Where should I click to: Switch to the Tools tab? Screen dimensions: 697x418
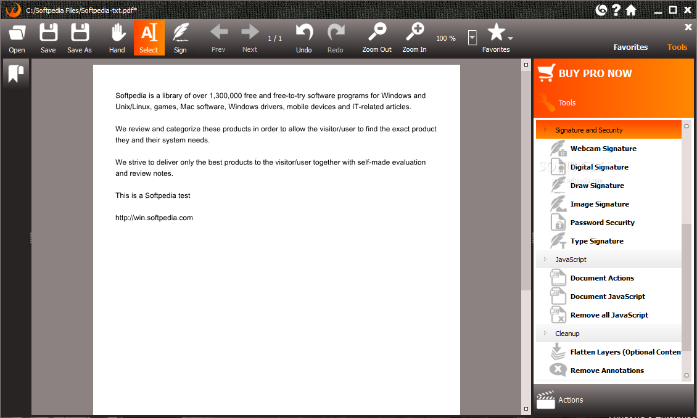(x=677, y=47)
